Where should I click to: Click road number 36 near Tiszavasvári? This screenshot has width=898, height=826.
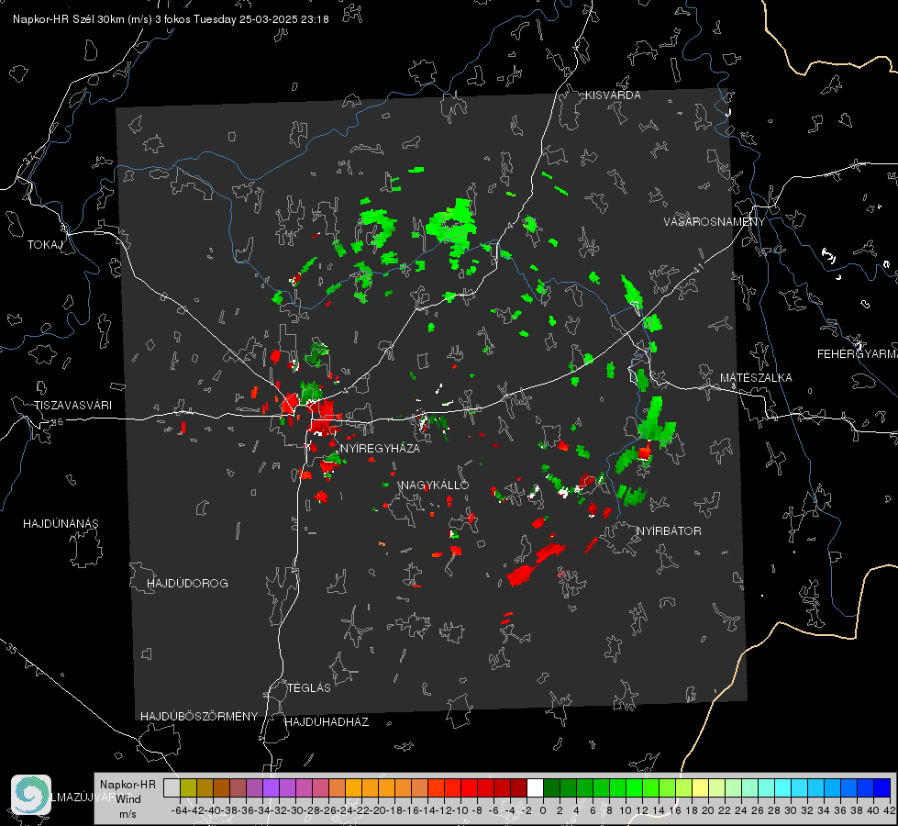pyautogui.click(x=57, y=422)
